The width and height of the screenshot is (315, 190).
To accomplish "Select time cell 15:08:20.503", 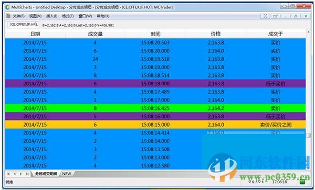I will point(155,42).
